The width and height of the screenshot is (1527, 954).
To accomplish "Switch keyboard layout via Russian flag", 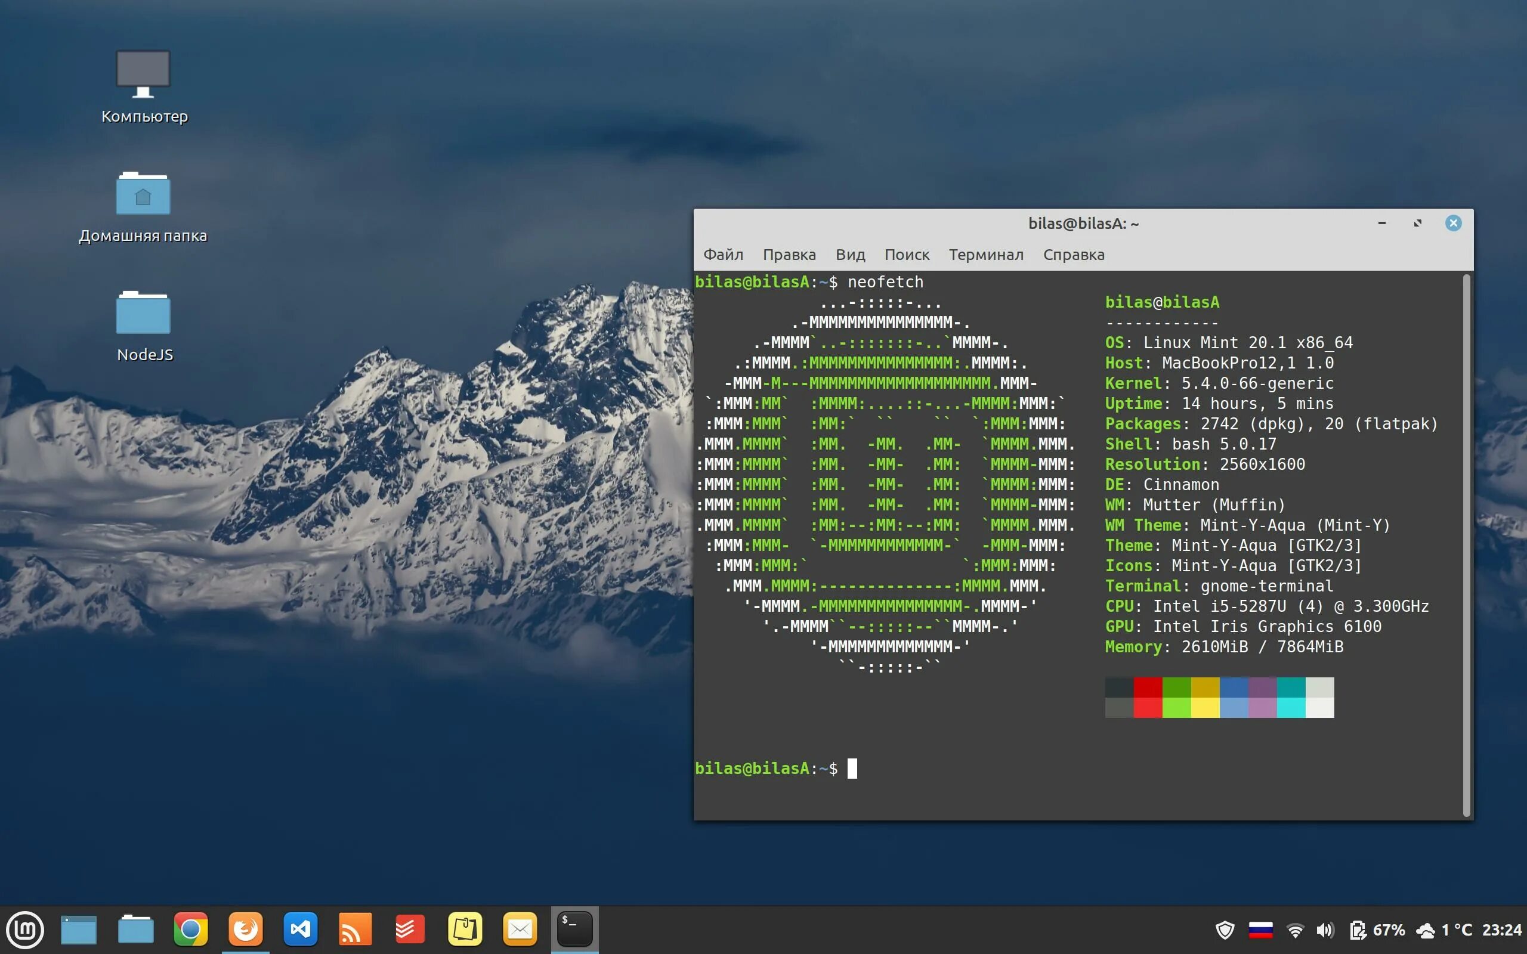I will [1260, 930].
